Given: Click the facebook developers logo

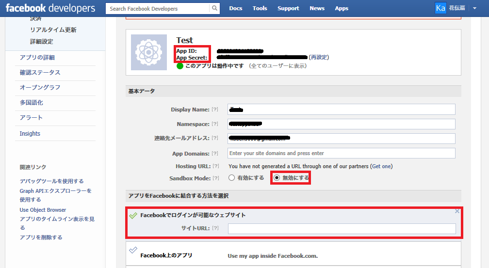Looking at the screenshot, I should point(50,8).
